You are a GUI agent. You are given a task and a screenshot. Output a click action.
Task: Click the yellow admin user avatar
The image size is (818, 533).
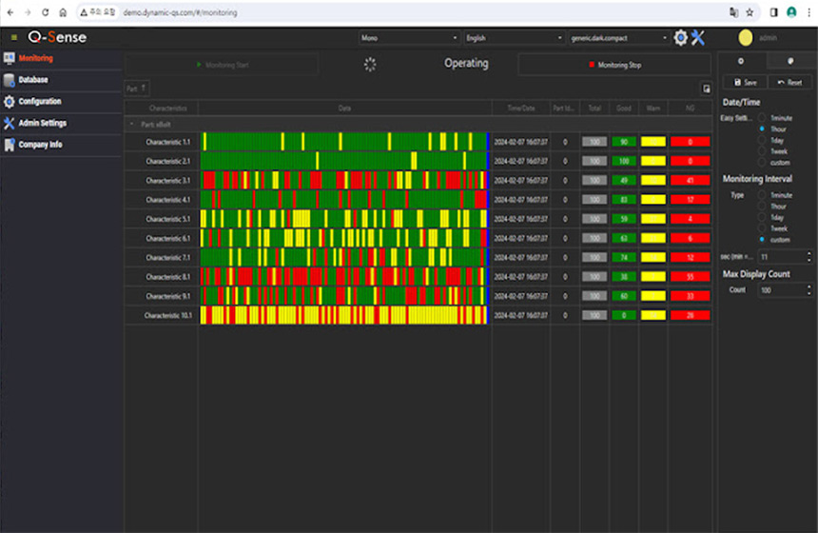(745, 37)
